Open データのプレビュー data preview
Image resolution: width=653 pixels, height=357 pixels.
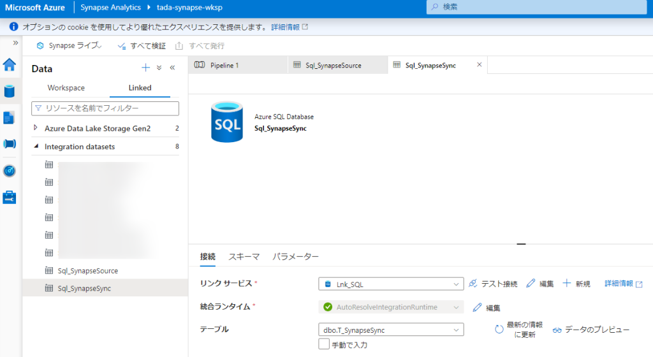[x=591, y=330]
